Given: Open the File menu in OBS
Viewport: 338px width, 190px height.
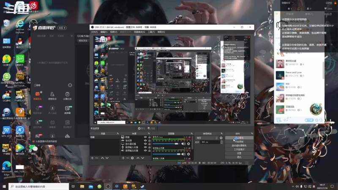Looking at the screenshot, I should pos(94,32).
